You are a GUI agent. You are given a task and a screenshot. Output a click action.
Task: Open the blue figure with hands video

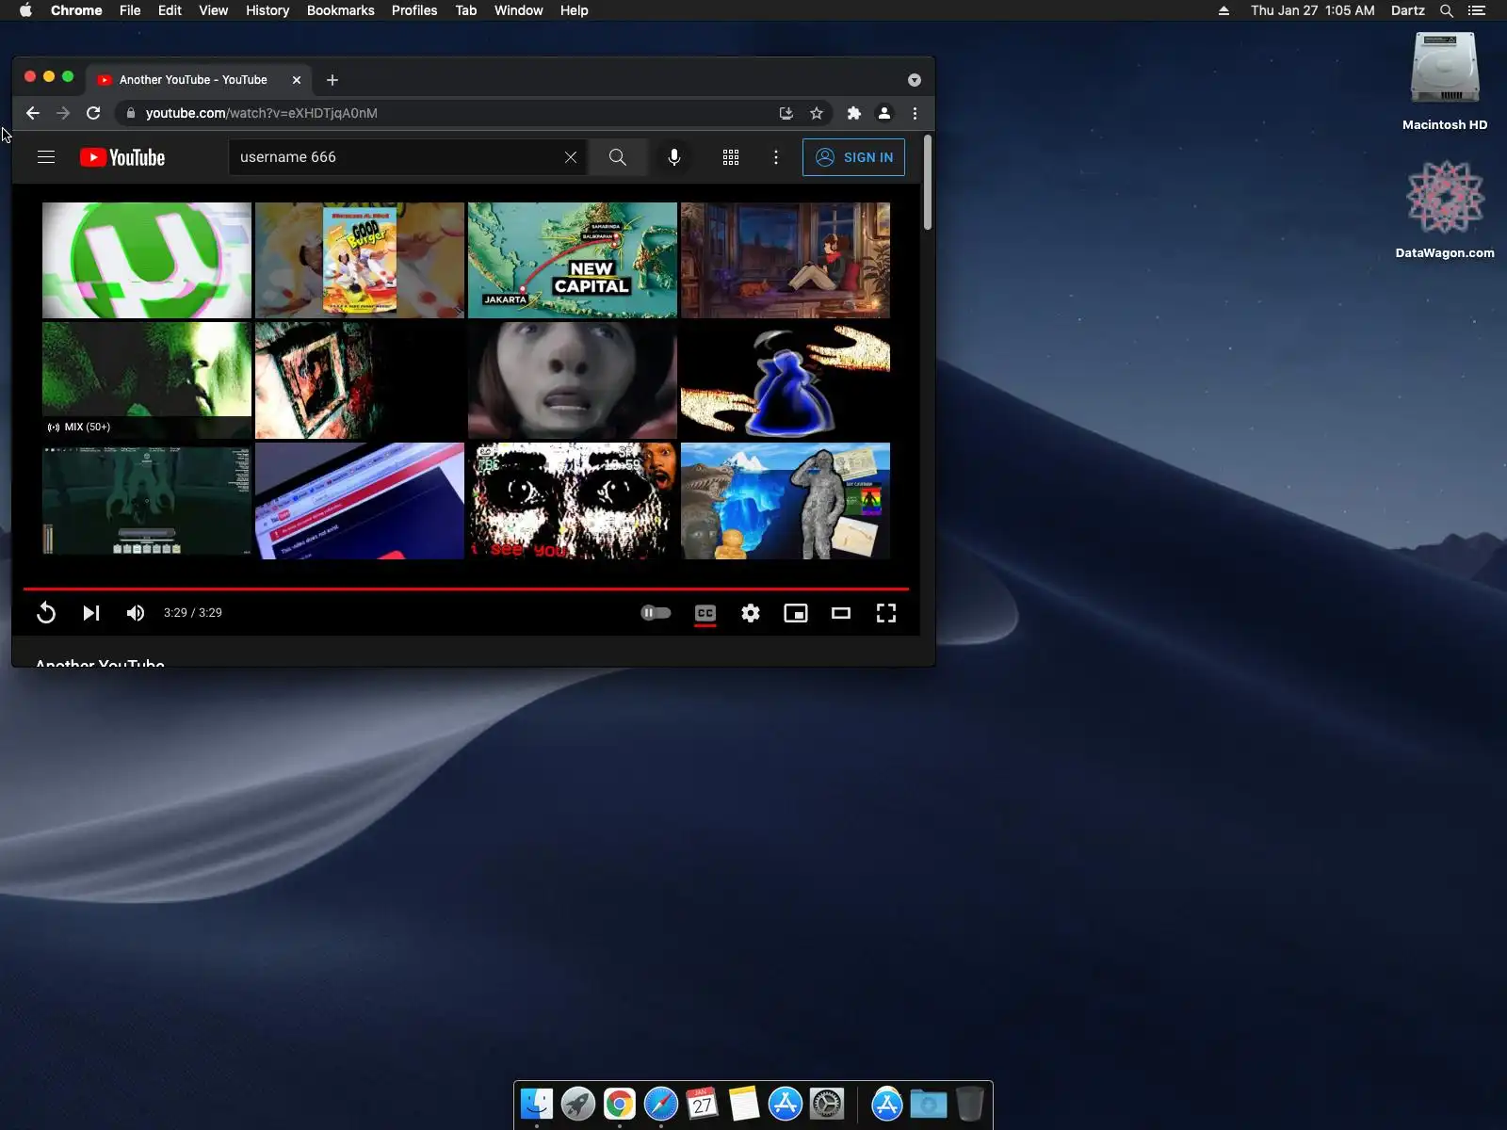[786, 380]
